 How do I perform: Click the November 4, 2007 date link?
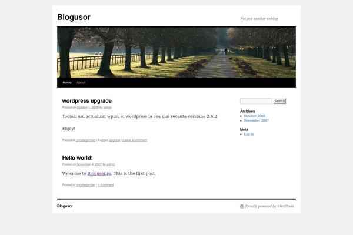(x=89, y=164)
